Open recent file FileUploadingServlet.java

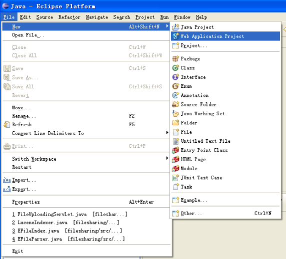(86, 214)
